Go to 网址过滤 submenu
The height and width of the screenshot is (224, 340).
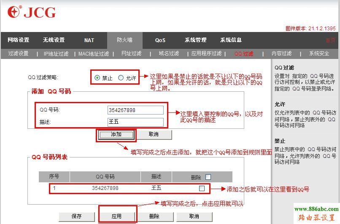click(x=132, y=53)
